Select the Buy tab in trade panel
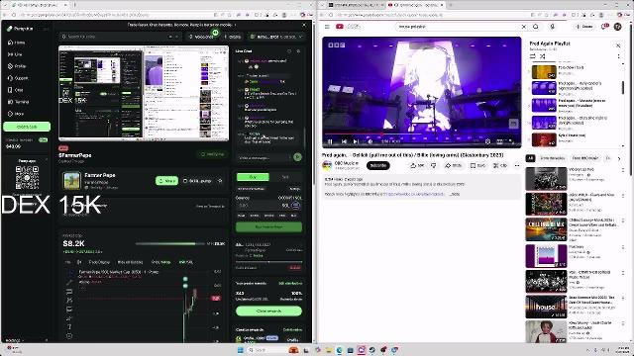Image resolution: width=634 pixels, height=356 pixels. (253, 177)
